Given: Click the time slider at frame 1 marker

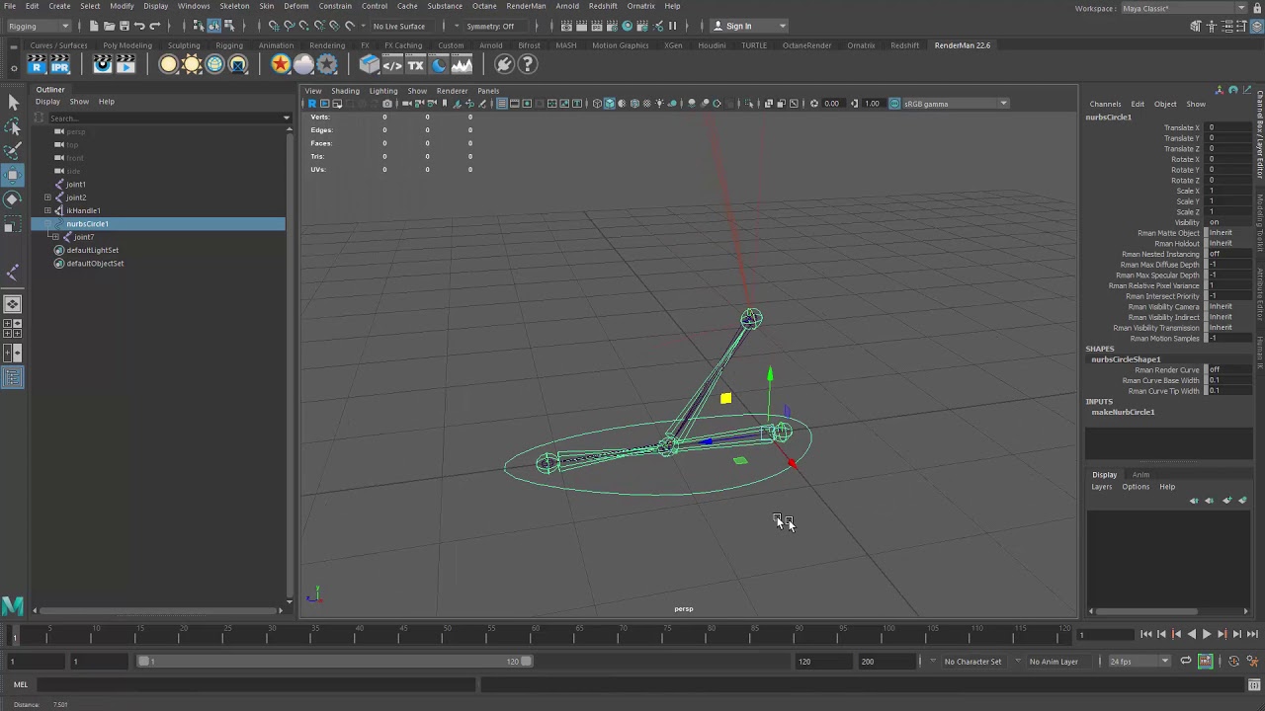Looking at the screenshot, I should (x=15, y=635).
